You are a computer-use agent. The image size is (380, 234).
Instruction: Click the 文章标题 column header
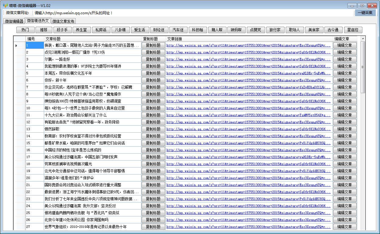pos(93,39)
